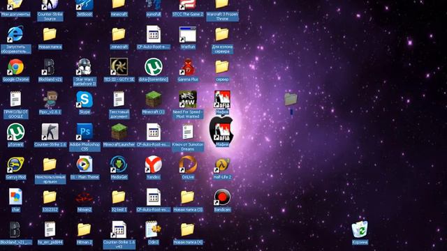447x251 pixels.
Task: Open the Bandicam recorder shortcut
Action: pyautogui.click(x=222, y=197)
